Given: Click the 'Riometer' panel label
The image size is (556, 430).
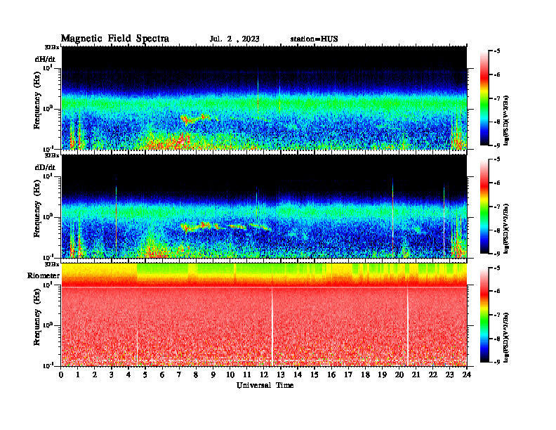Looking at the screenshot, I should (x=44, y=275).
